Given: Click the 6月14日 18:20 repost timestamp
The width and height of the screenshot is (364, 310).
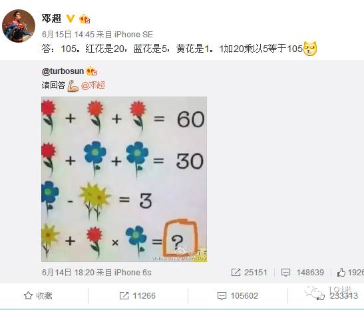Looking at the screenshot, I should coord(68,272).
